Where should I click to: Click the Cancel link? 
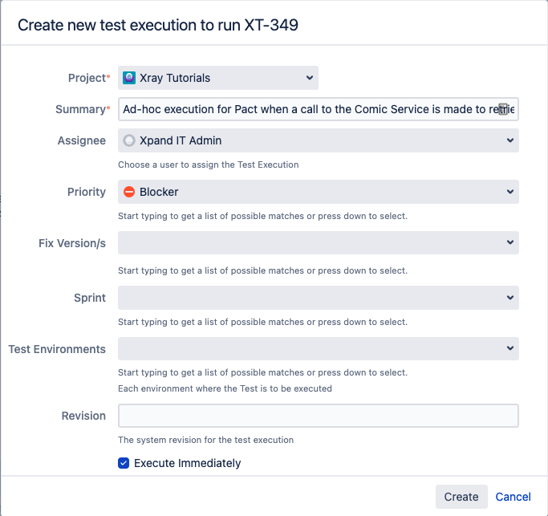[513, 497]
